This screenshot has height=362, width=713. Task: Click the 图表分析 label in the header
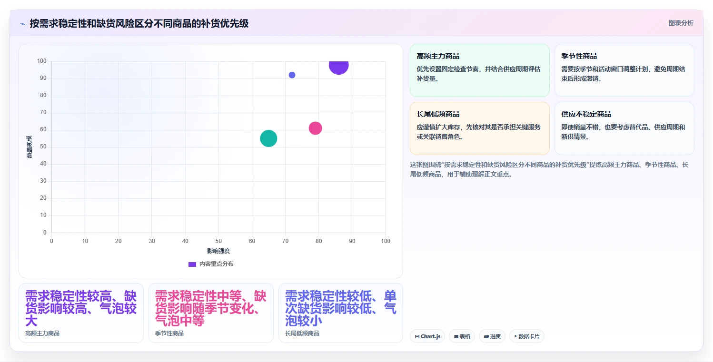click(681, 23)
